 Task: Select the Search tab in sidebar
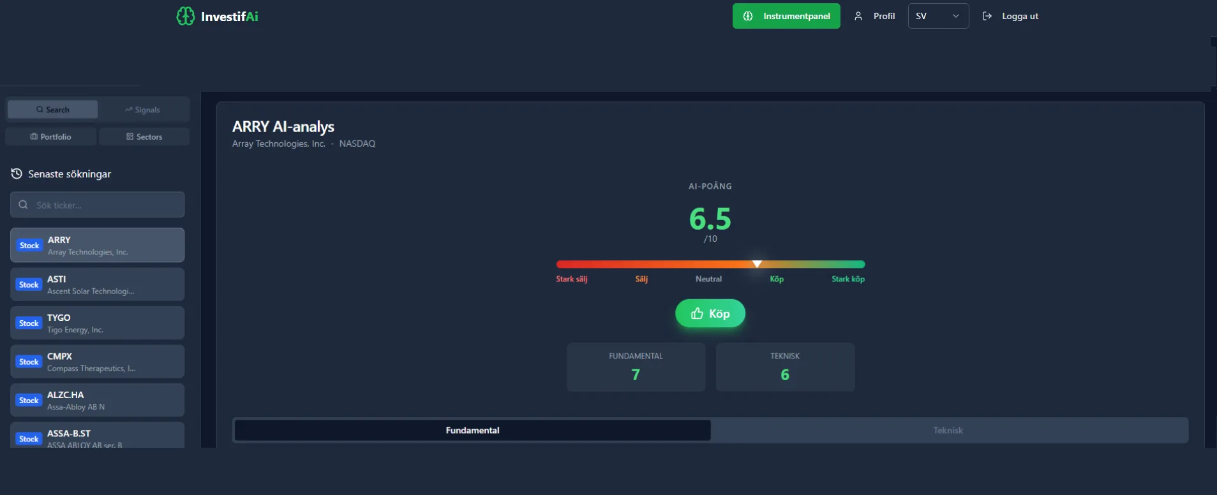(x=53, y=110)
